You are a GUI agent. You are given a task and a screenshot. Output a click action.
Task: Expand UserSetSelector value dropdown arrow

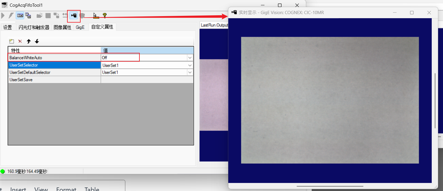(x=190, y=65)
